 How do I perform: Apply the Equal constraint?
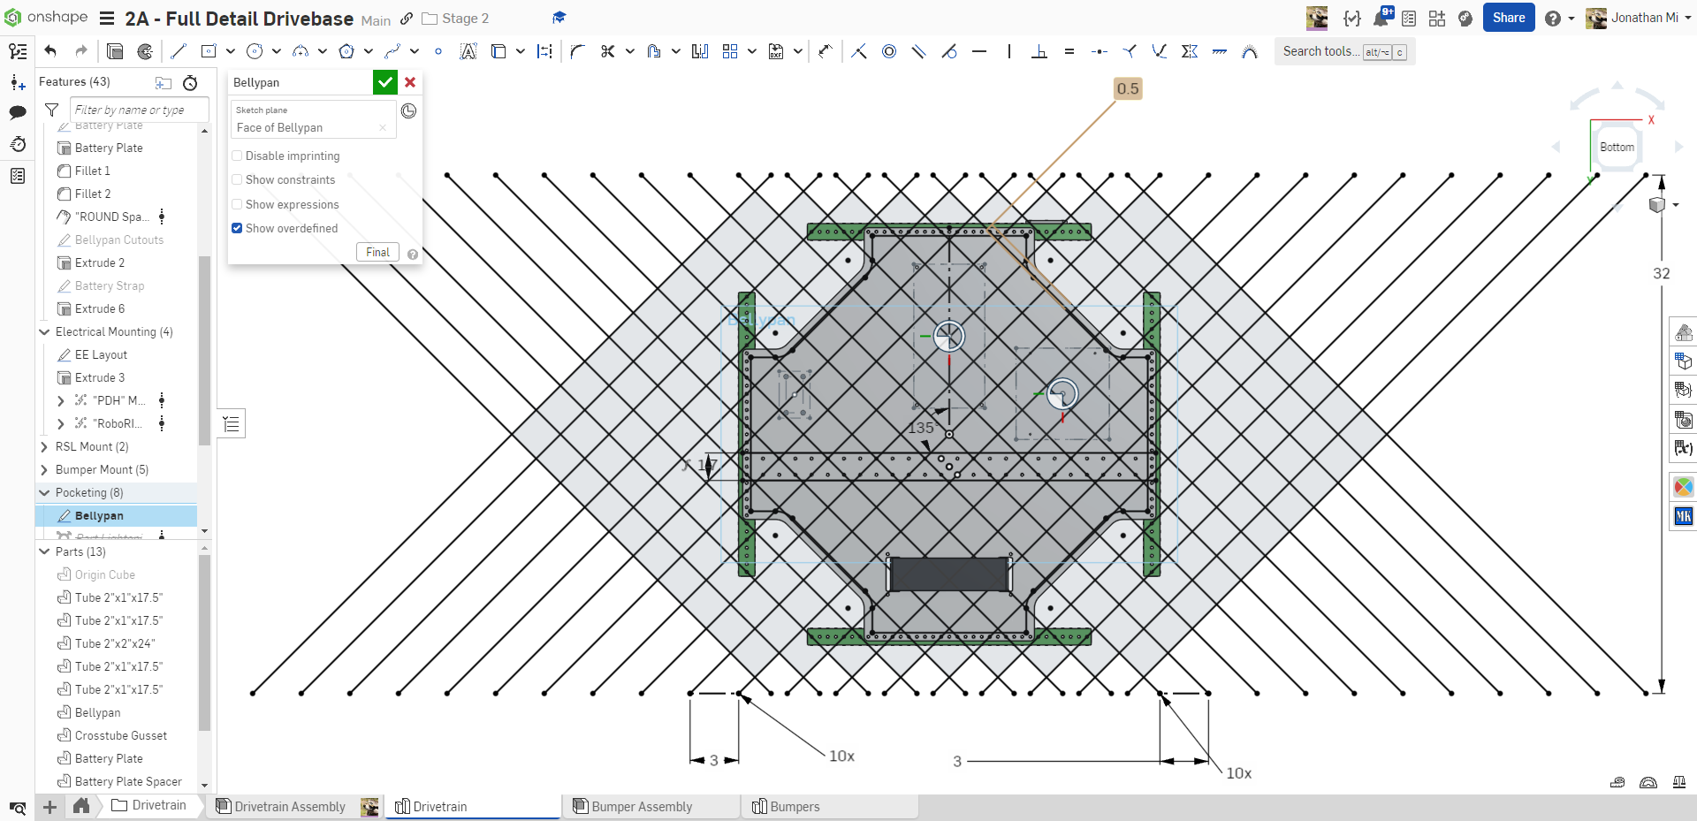click(x=1069, y=51)
